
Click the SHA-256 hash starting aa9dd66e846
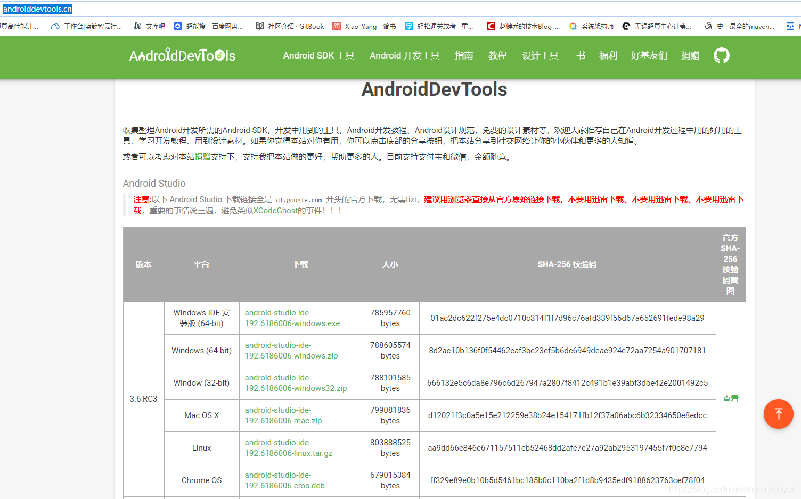tap(567, 448)
